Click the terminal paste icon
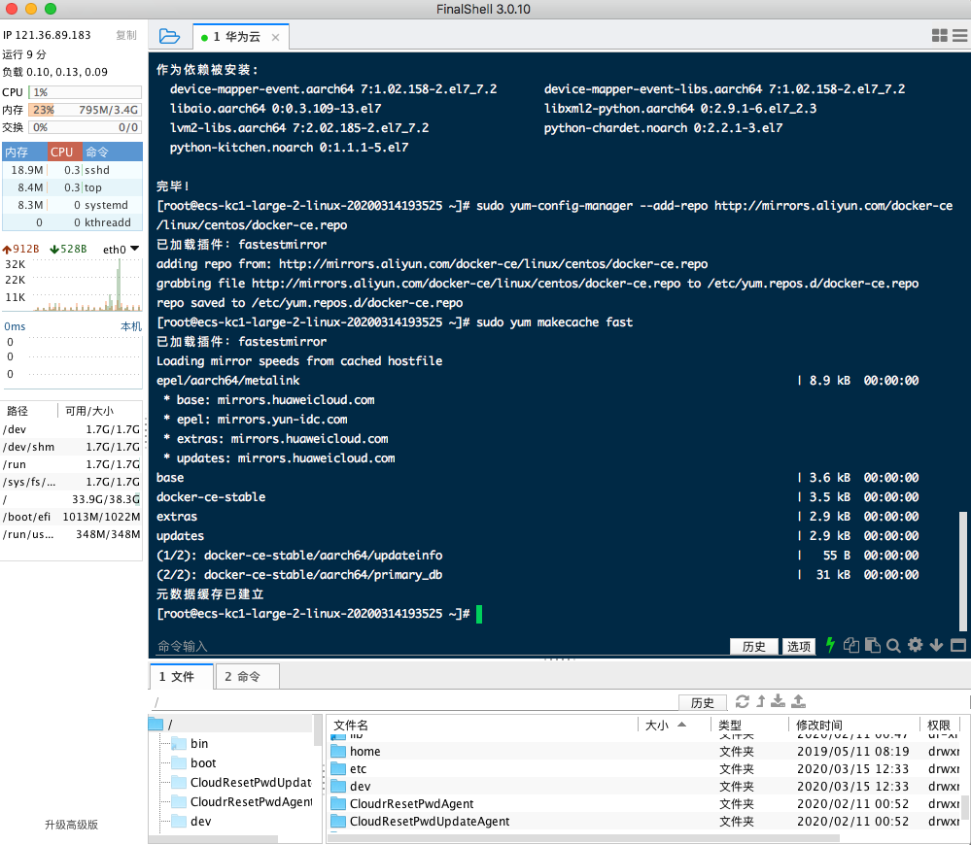The width and height of the screenshot is (971, 845). 873,645
